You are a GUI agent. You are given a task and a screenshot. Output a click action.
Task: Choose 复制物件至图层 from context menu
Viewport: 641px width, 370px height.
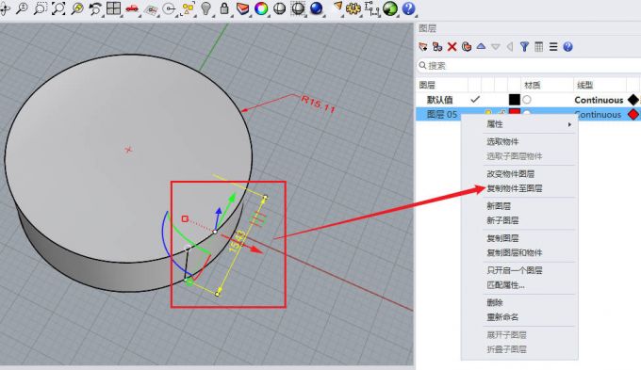[x=515, y=188]
